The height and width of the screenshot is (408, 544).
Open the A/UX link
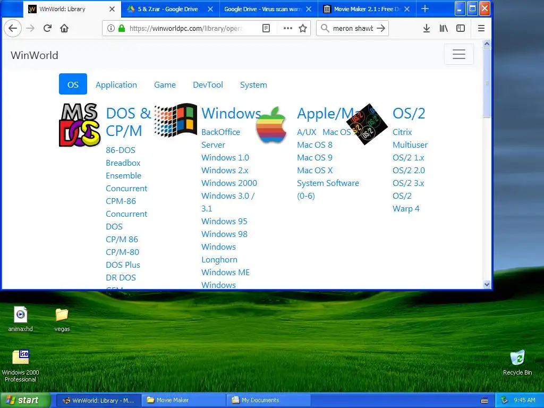point(307,132)
